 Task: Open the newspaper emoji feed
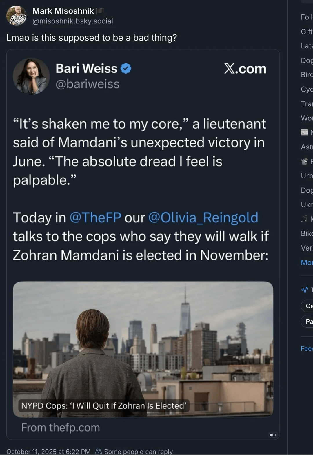(304, 132)
